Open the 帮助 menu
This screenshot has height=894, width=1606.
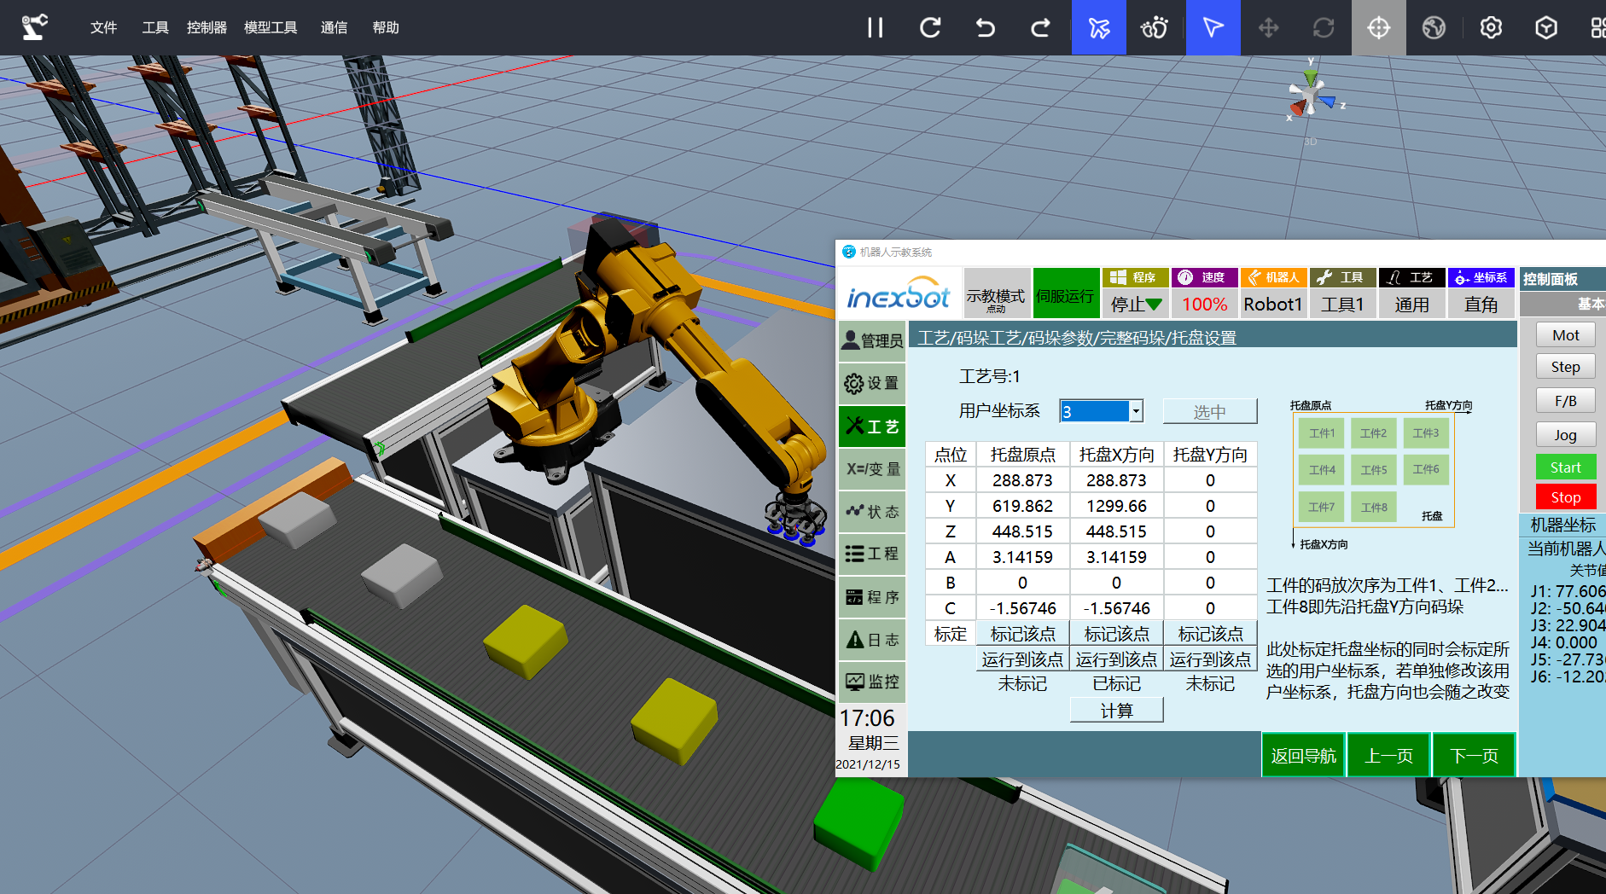[386, 27]
